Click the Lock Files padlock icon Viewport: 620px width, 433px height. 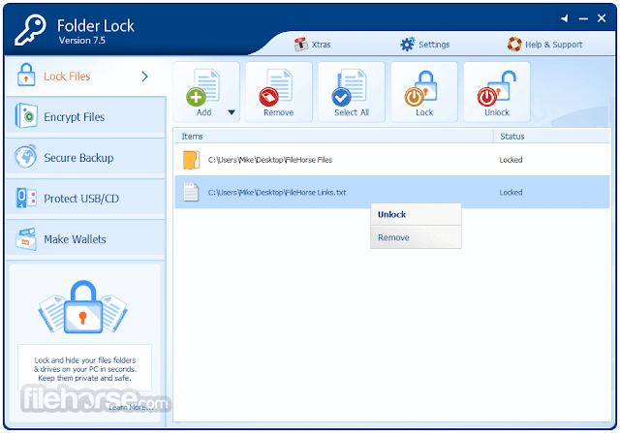[26, 75]
